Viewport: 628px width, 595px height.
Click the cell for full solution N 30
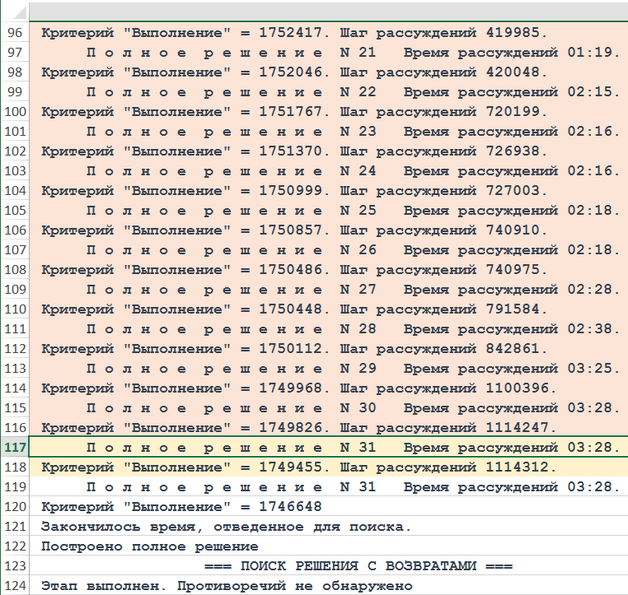click(352, 408)
